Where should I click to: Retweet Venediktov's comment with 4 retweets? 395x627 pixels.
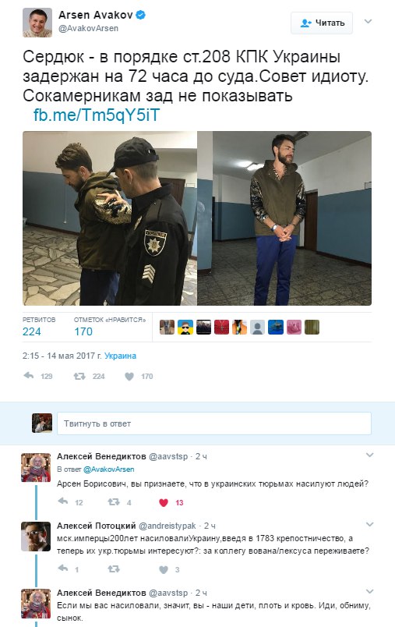(x=114, y=502)
